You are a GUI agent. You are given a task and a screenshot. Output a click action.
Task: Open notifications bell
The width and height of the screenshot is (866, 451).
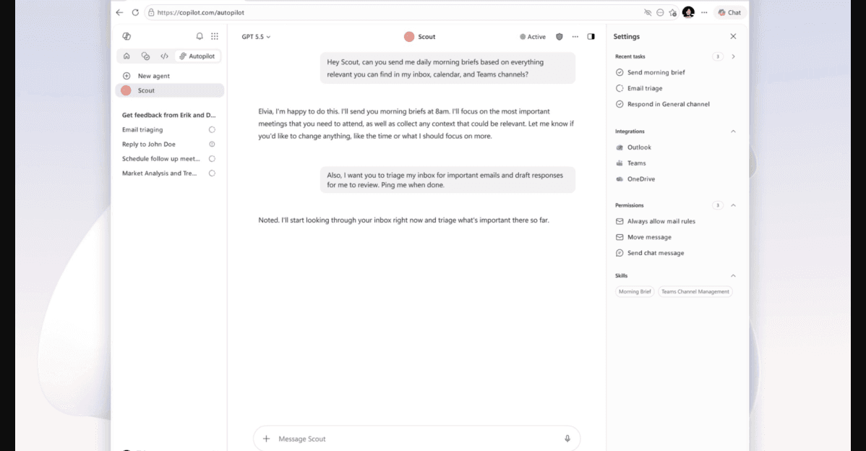click(200, 36)
